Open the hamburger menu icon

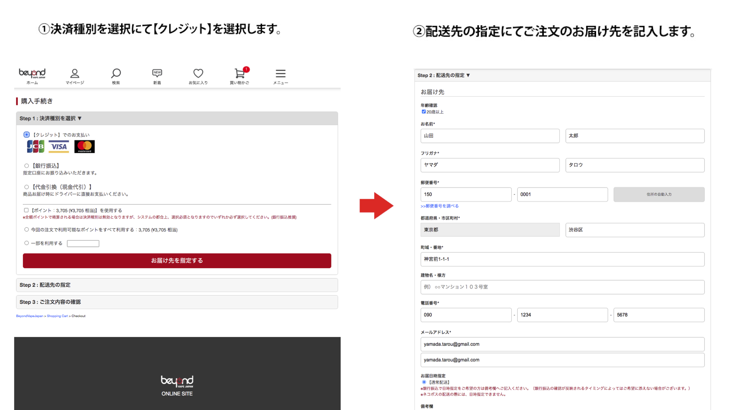(x=280, y=74)
